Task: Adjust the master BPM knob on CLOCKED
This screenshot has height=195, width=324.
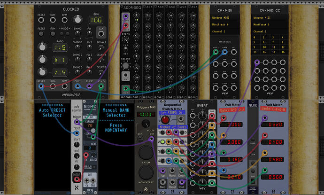Action: point(77,20)
